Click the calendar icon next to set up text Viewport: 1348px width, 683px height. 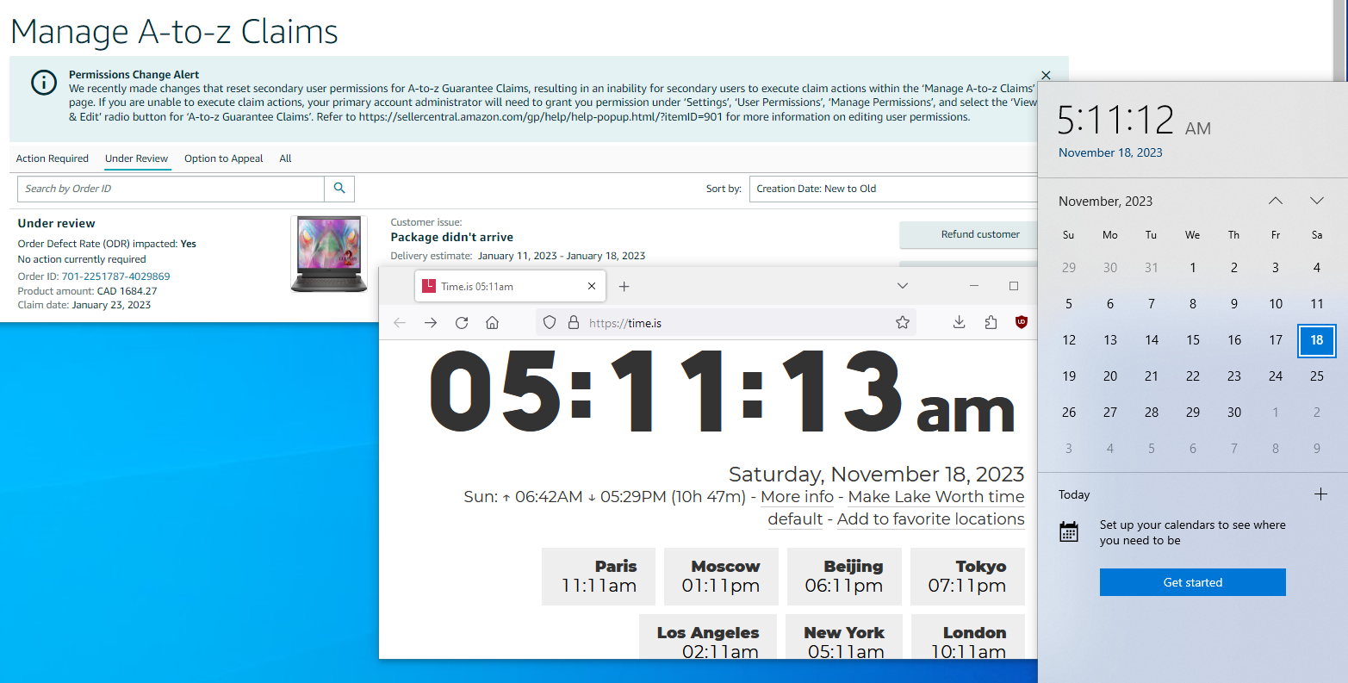coord(1069,531)
